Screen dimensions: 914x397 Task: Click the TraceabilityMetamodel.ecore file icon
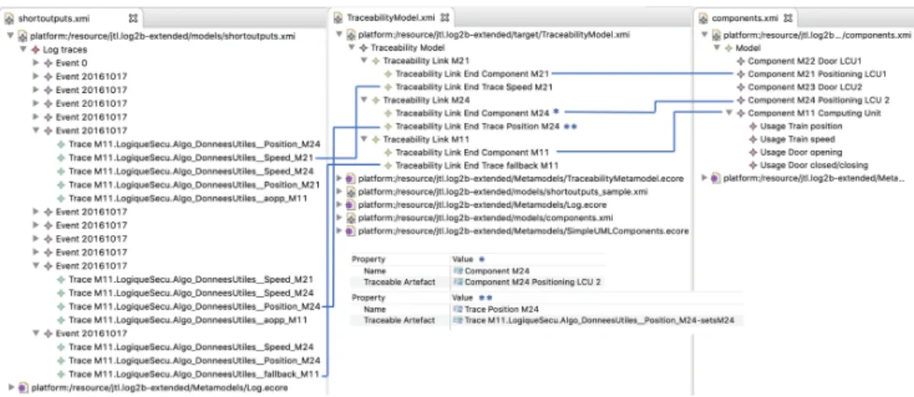351,179
